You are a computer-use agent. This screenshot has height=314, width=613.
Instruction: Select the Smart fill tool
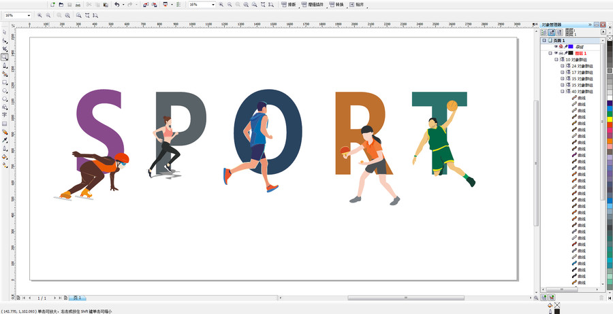5,73
